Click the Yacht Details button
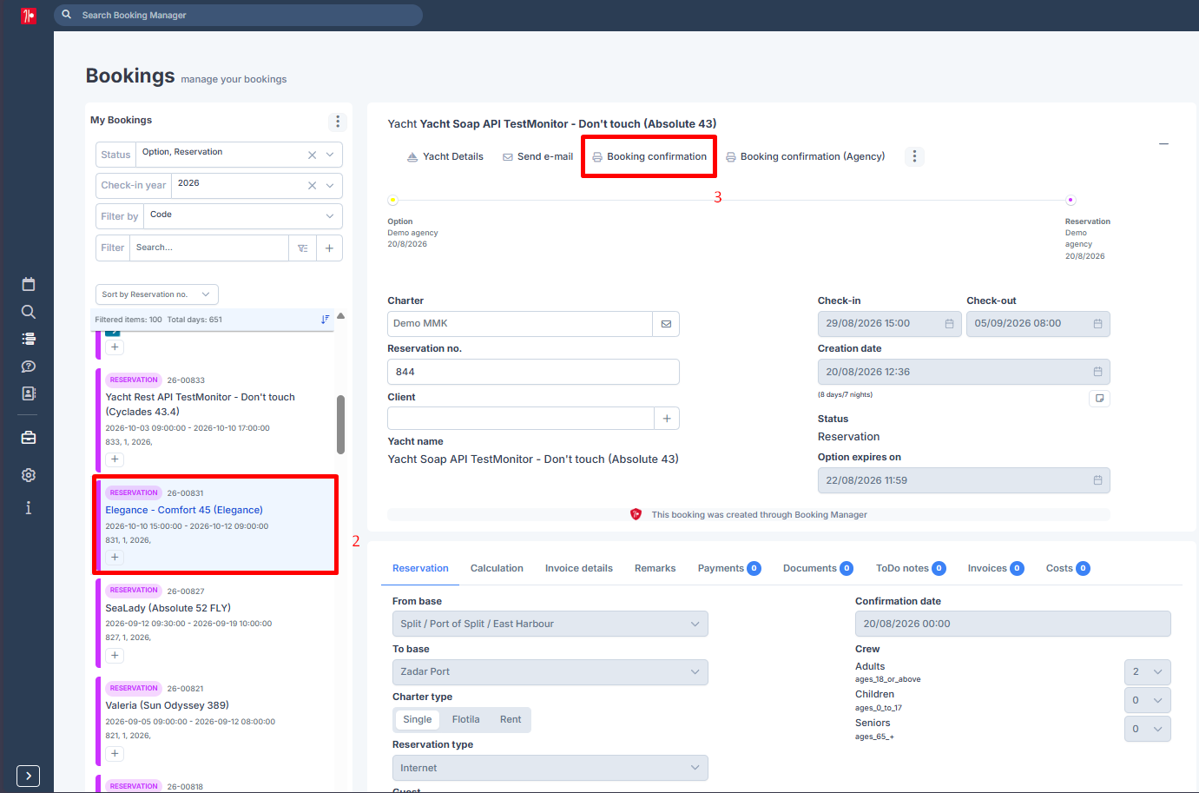The height and width of the screenshot is (793, 1199). (445, 157)
